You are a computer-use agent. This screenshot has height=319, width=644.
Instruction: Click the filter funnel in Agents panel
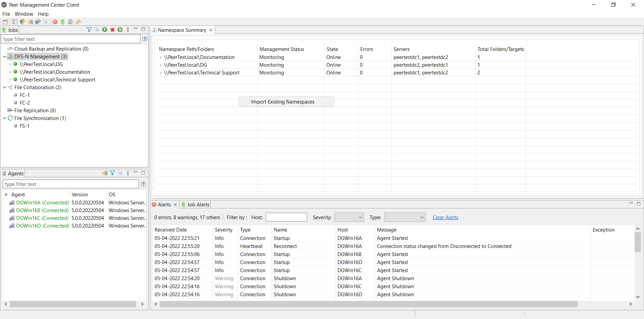coord(112,173)
